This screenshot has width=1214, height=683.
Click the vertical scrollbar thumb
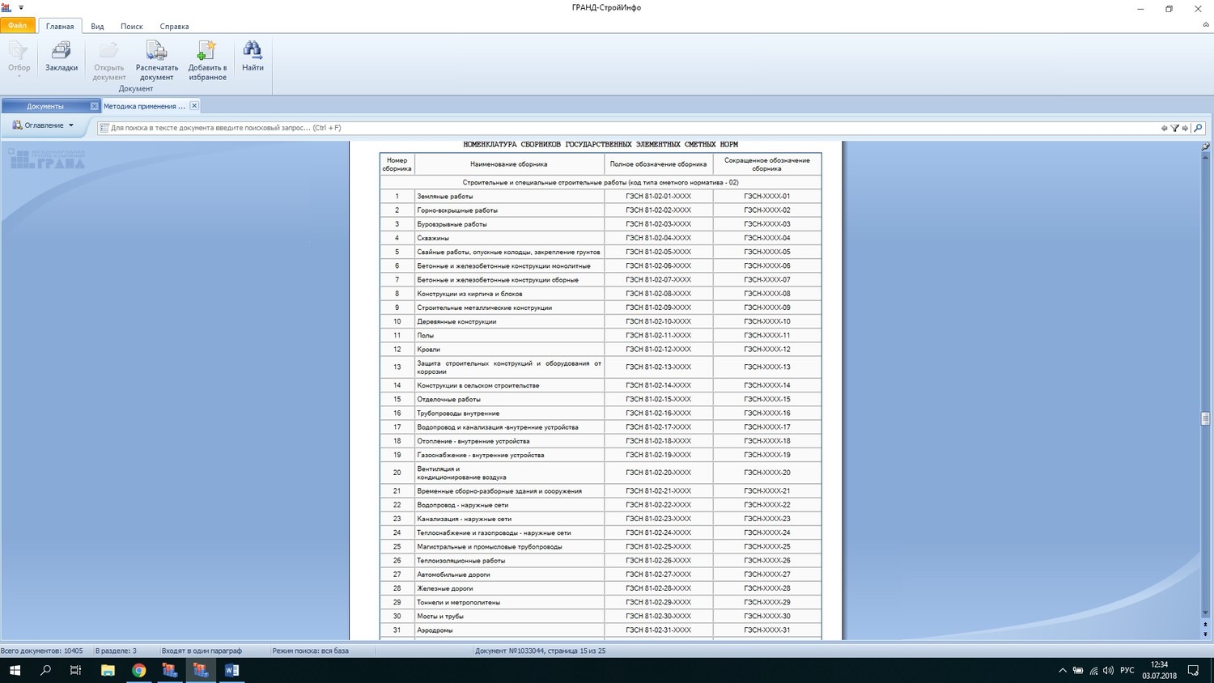point(1205,418)
